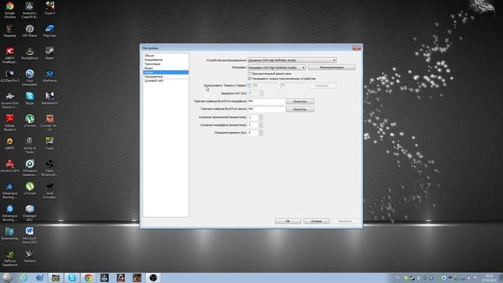Launch the Counter-Strike 1.6 desktop icon
This screenshot has width=503, height=283.
[50, 123]
